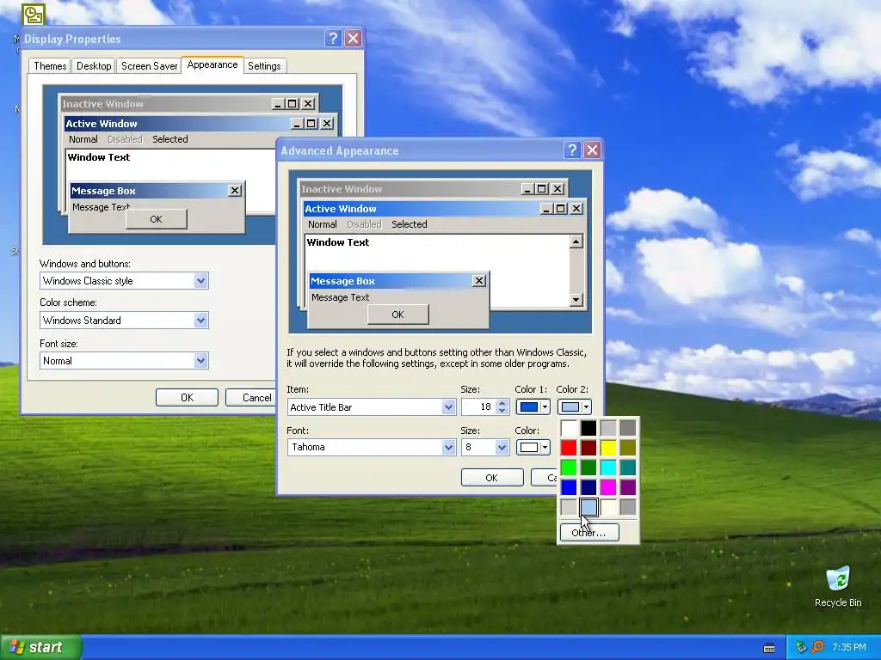
Task: Pick the dark green swatch
Action: [x=588, y=467]
